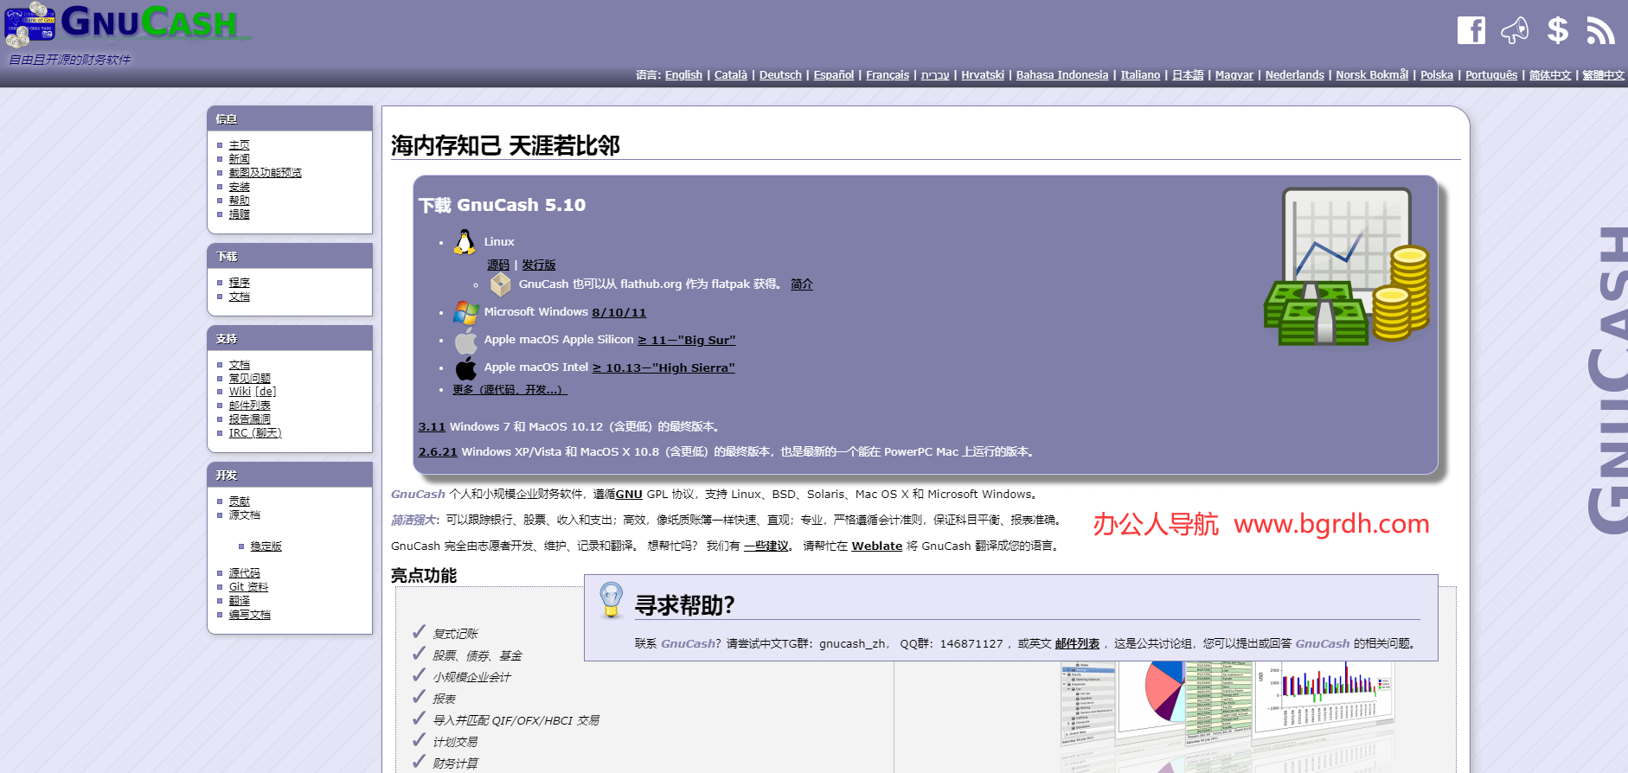
Task: Click the GnuCash screenshots preview image
Action: [x=1227, y=716]
